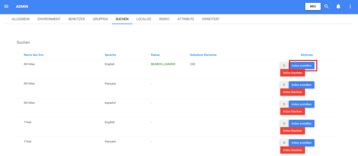358x156 pixels.
Task: Click the Name des Env. column header
Action: point(34,55)
